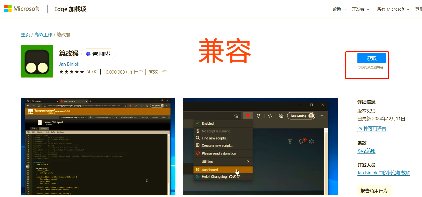Open the Tampermonkey menu screenshot thumbnail
This screenshot has width=422, height=197.
[260, 147]
